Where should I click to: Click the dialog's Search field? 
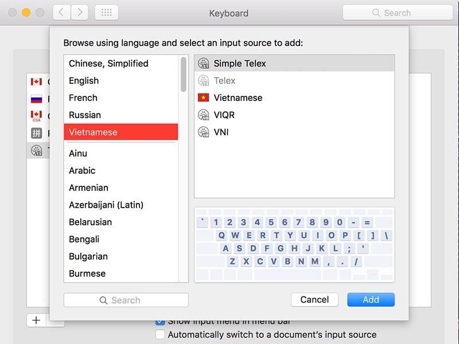pyautogui.click(x=125, y=299)
